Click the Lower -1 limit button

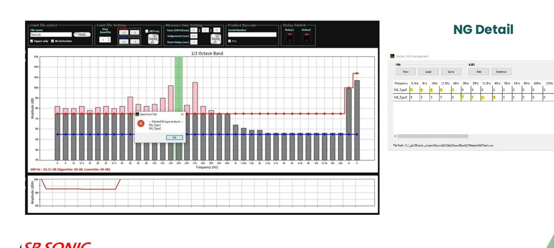pyautogui.click(x=135, y=42)
